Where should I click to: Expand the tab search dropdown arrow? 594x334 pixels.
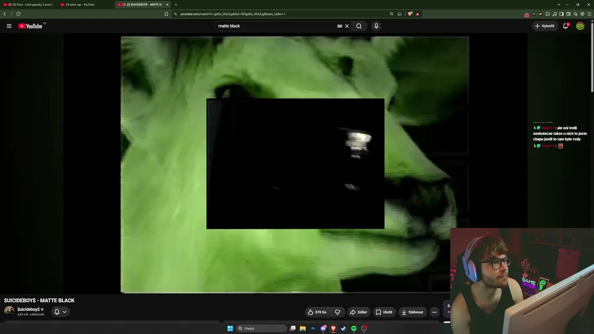click(x=559, y=5)
